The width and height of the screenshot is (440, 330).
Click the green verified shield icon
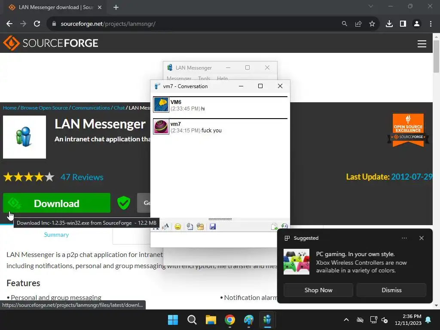[x=124, y=203]
